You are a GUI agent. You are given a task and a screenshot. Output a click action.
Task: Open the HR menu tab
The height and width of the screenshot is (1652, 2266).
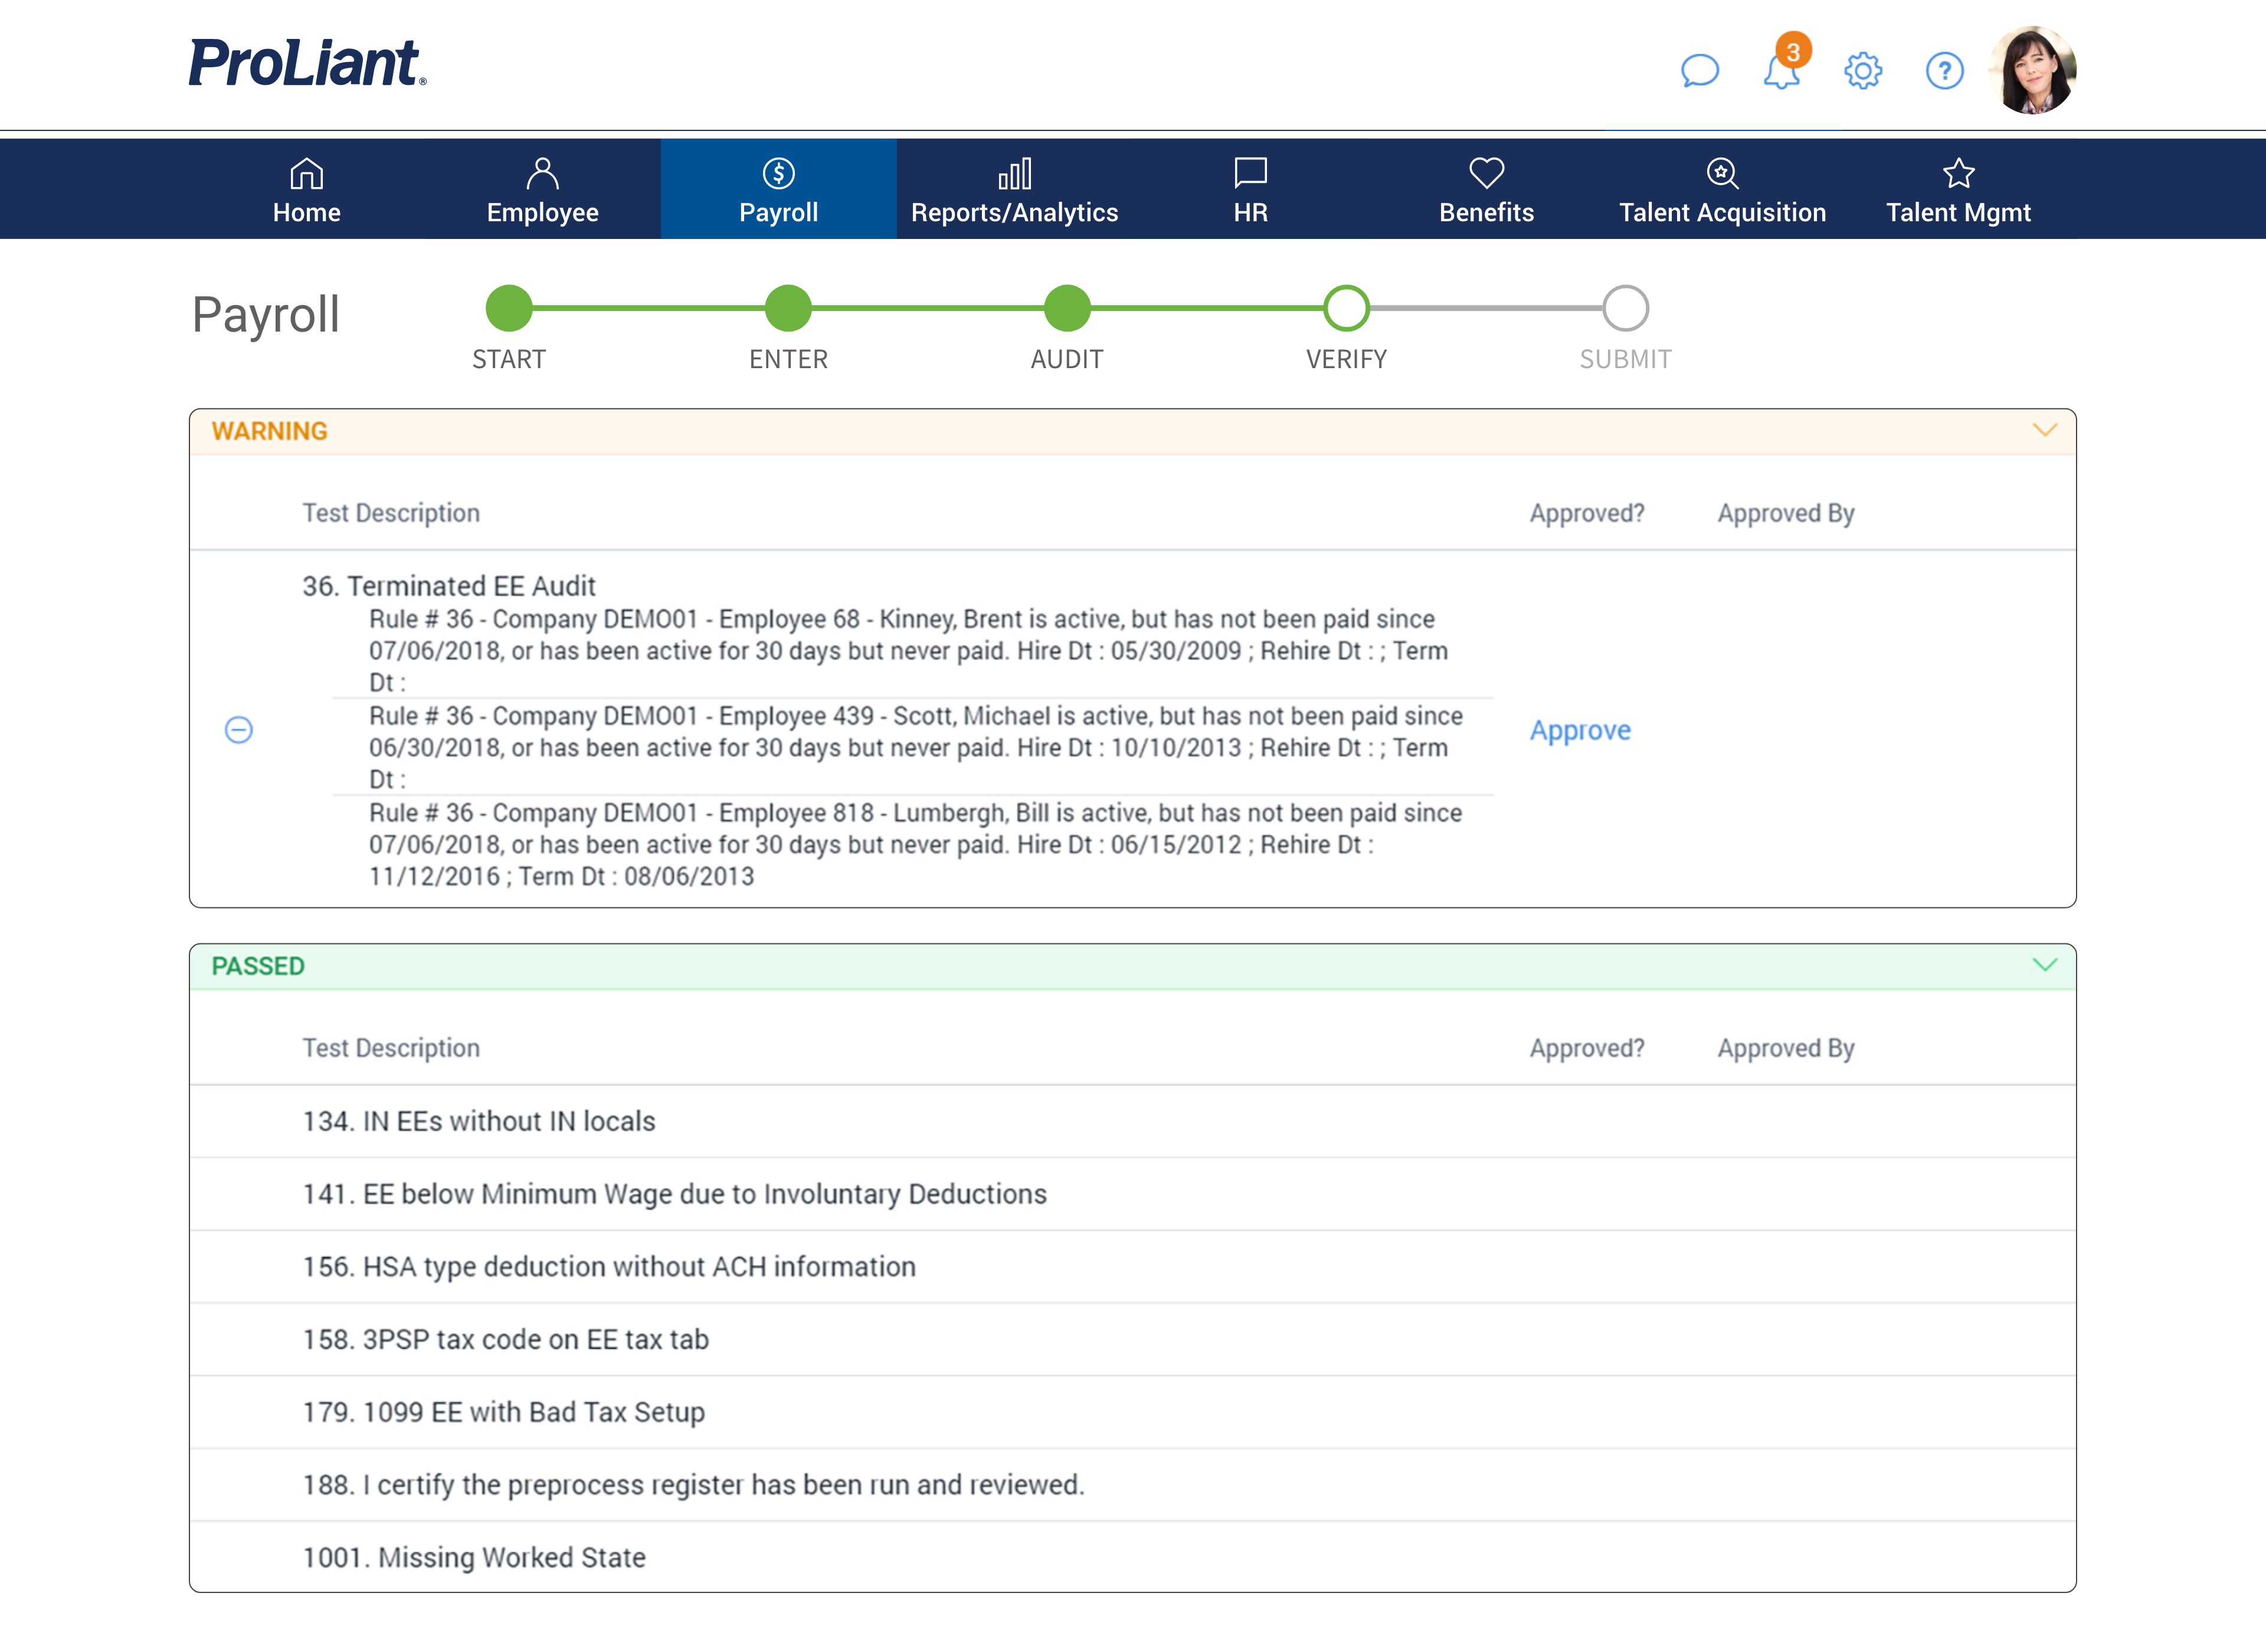point(1250,190)
